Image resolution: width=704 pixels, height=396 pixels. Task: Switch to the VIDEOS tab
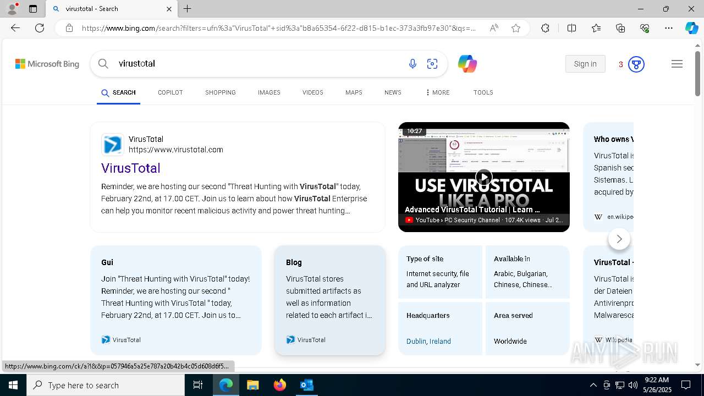coord(313,92)
